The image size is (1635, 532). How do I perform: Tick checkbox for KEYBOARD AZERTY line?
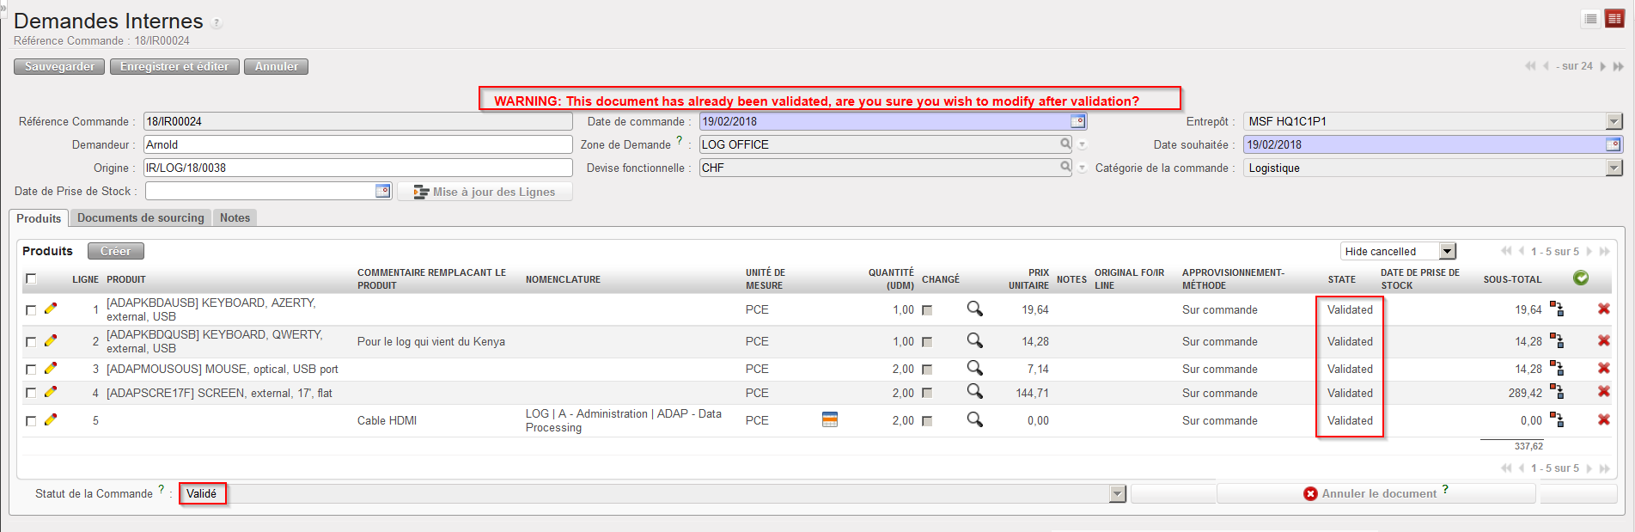31,310
